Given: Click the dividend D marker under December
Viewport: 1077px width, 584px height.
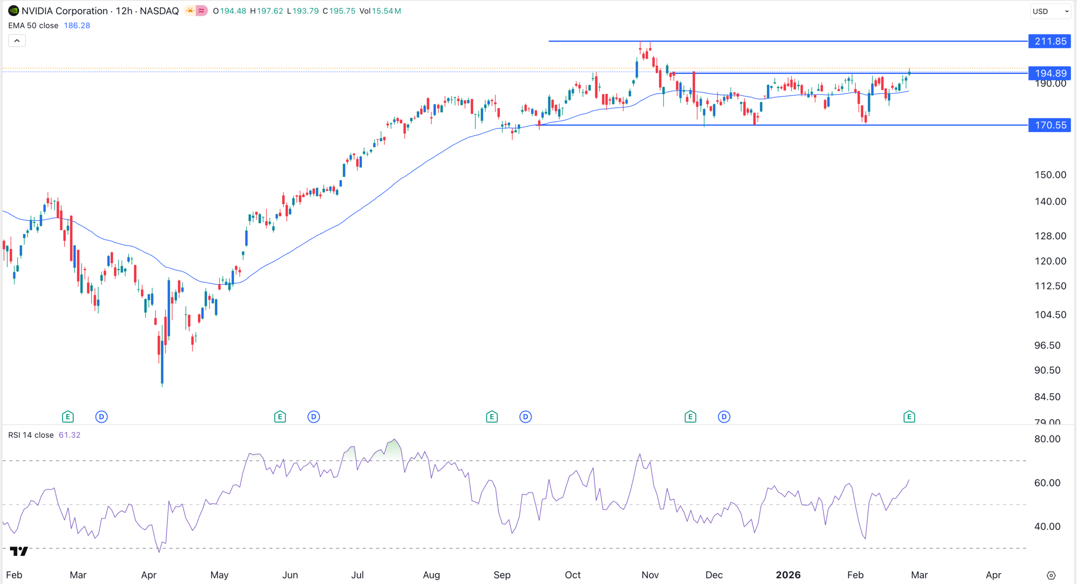Looking at the screenshot, I should click(x=724, y=416).
